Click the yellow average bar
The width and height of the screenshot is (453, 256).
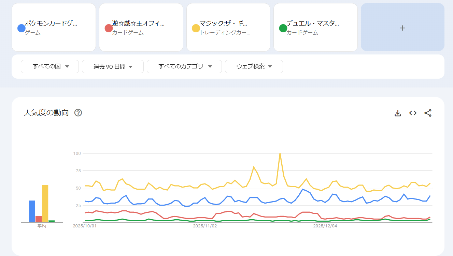tap(45, 204)
